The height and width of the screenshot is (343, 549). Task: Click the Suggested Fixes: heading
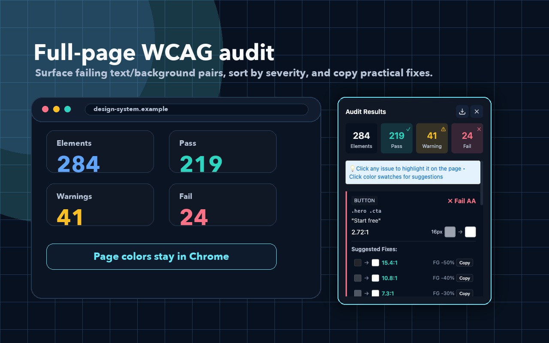tap(374, 249)
